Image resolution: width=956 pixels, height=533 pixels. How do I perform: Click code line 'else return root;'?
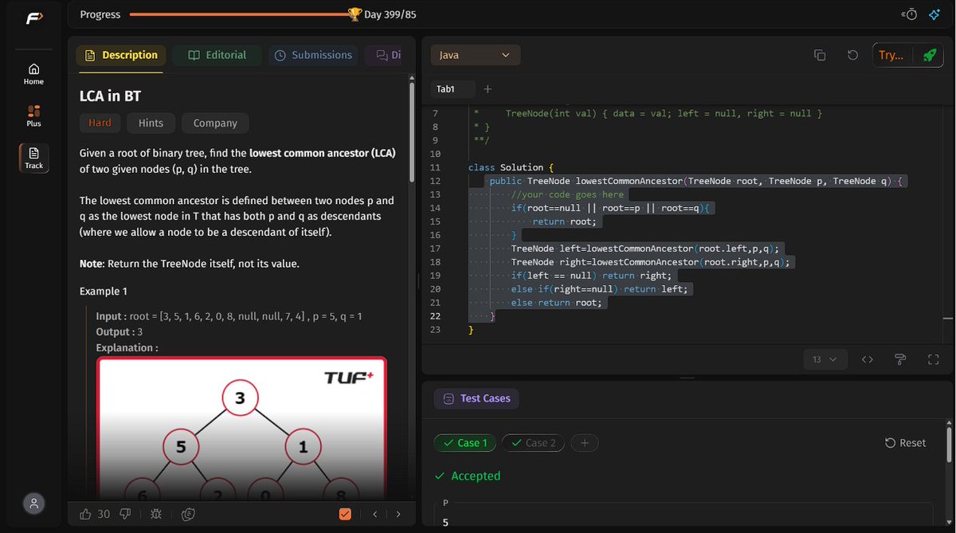pyautogui.click(x=557, y=303)
